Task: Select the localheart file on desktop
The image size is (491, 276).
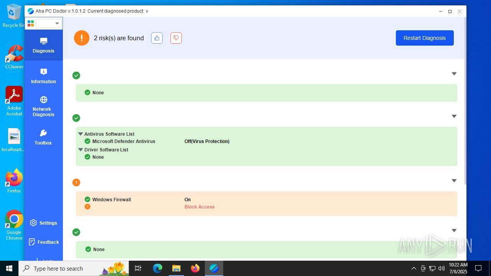Action: 13,140
